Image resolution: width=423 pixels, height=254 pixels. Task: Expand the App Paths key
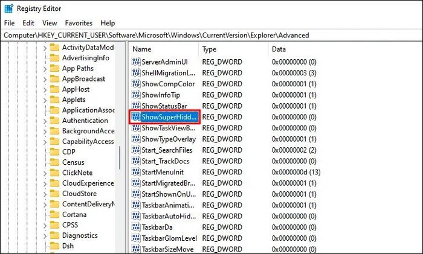click(45, 69)
